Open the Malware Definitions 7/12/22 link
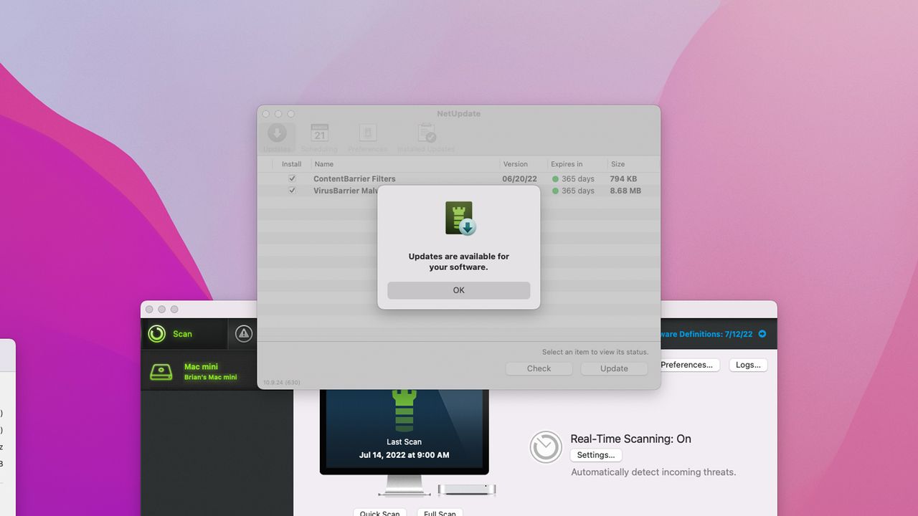The height and width of the screenshot is (516, 918). tap(706, 334)
